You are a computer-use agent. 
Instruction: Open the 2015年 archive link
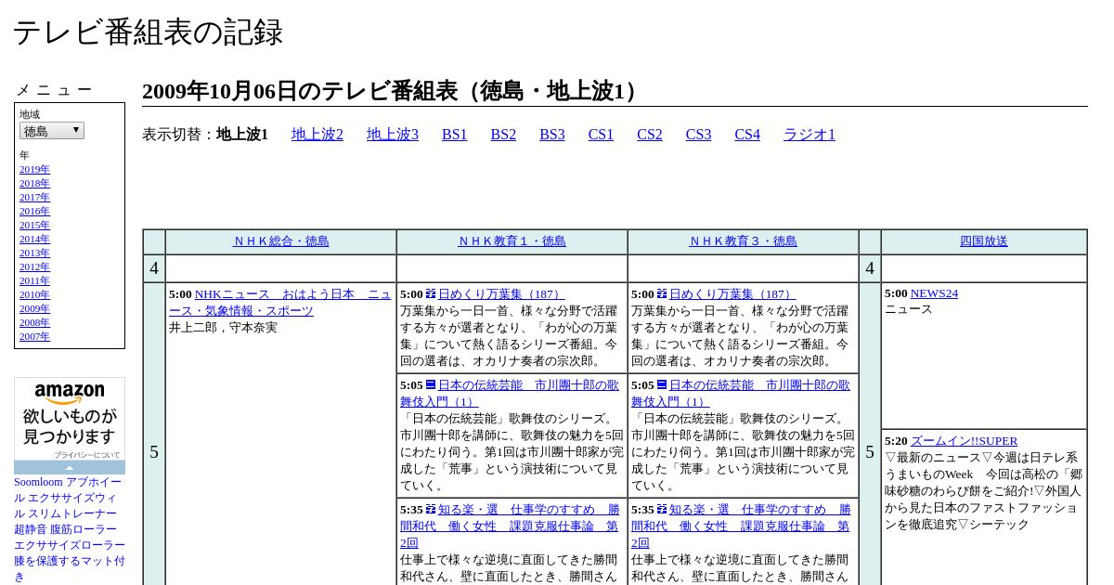(34, 225)
